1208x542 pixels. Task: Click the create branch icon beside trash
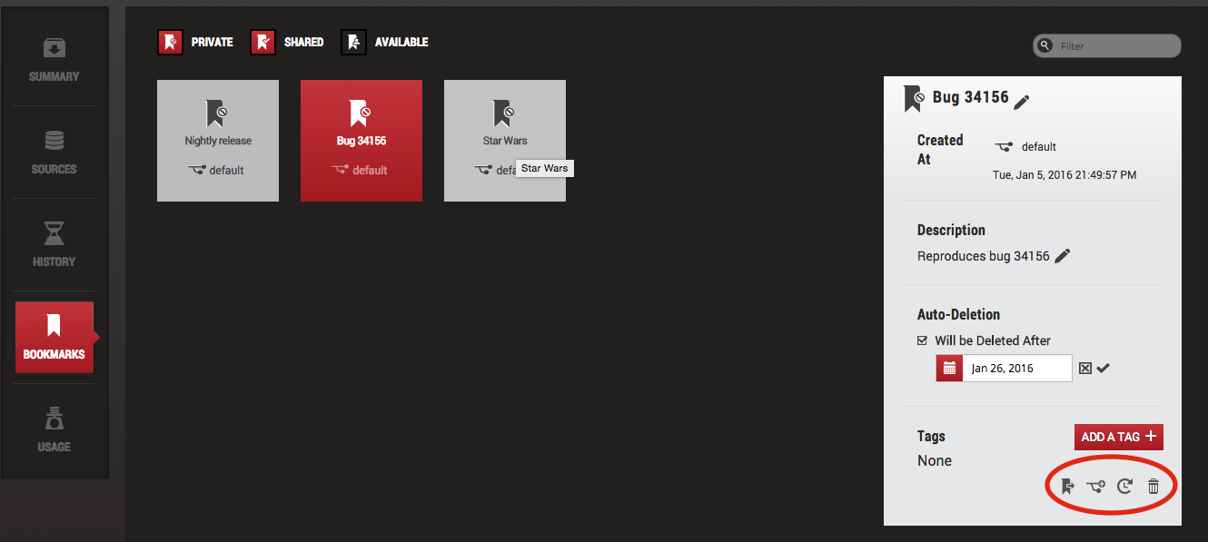point(1095,487)
